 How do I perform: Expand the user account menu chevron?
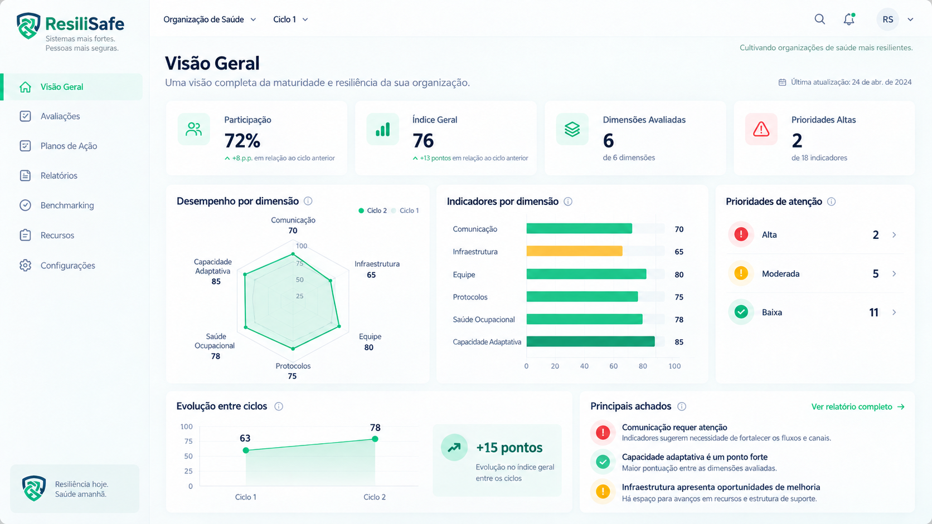click(x=910, y=19)
